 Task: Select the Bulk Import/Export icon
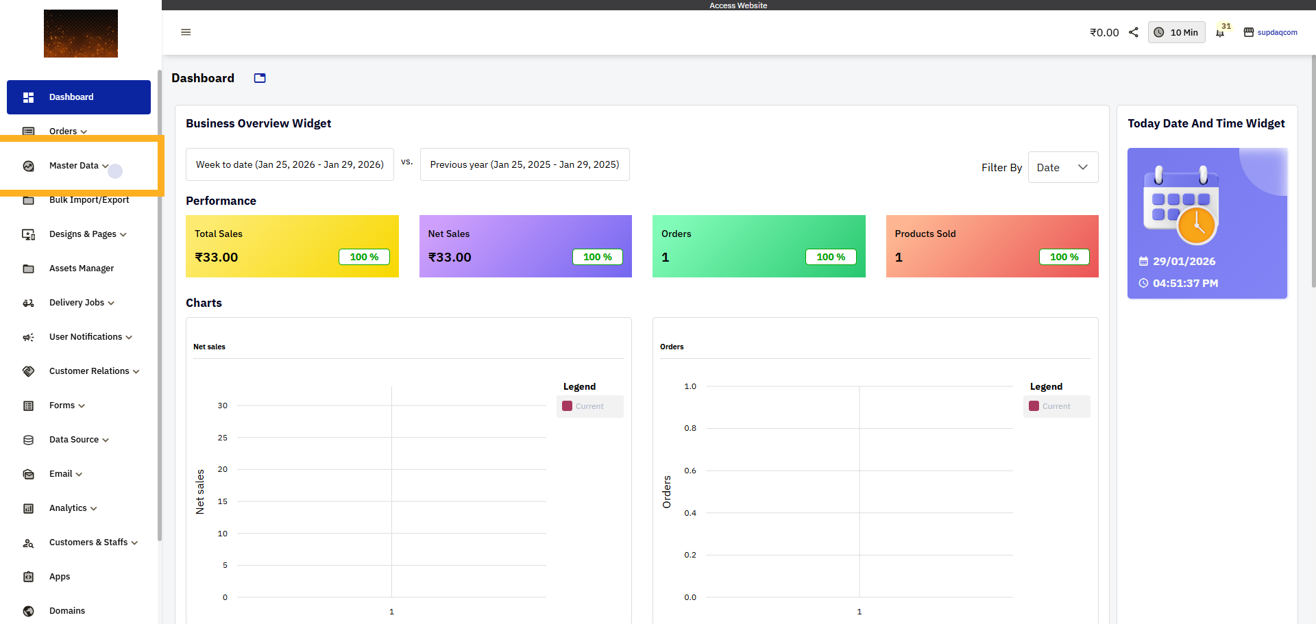(28, 199)
